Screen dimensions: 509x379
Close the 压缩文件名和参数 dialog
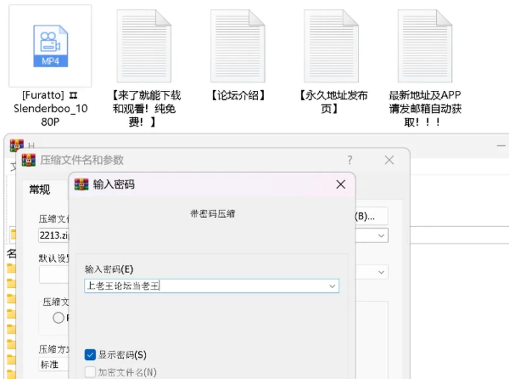(x=389, y=160)
